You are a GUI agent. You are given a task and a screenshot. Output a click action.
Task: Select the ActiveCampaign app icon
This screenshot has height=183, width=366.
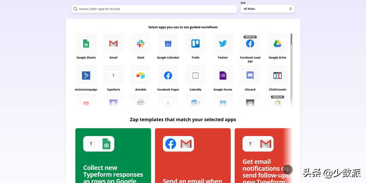tap(86, 76)
